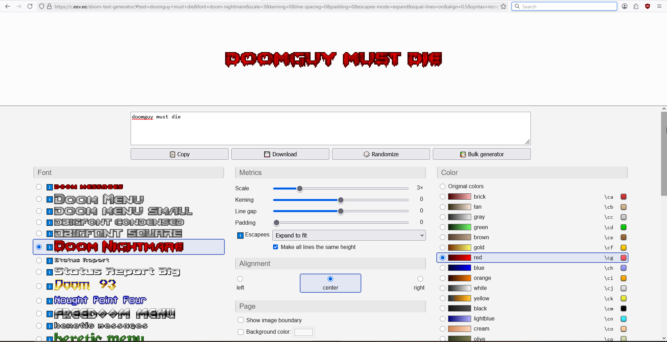This screenshot has height=342, width=667.
Task: Collapse the Font section header
Action: (129, 173)
